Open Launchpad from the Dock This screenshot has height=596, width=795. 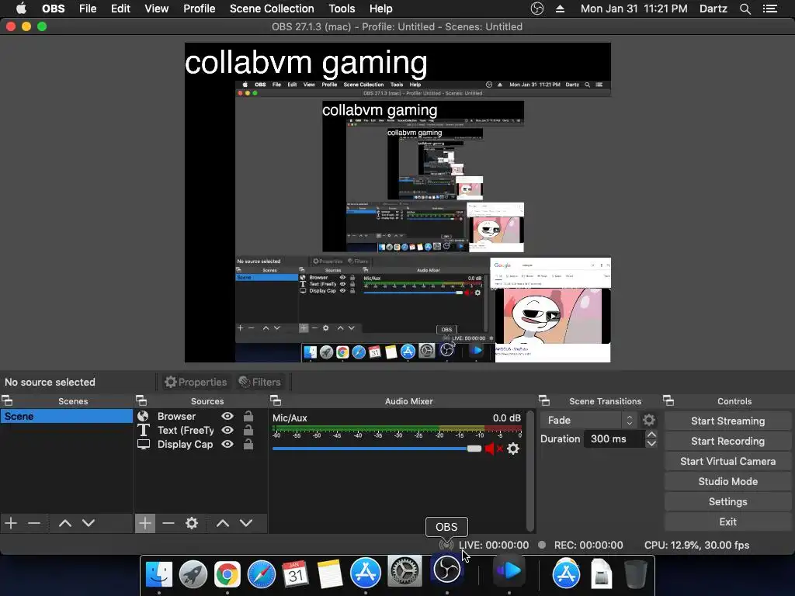click(193, 573)
